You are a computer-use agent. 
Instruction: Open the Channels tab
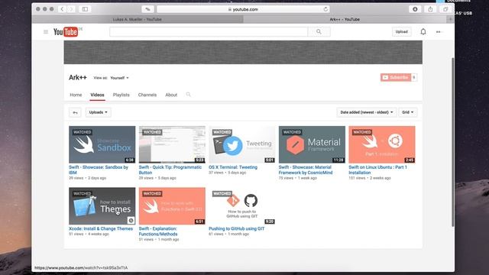pos(147,95)
